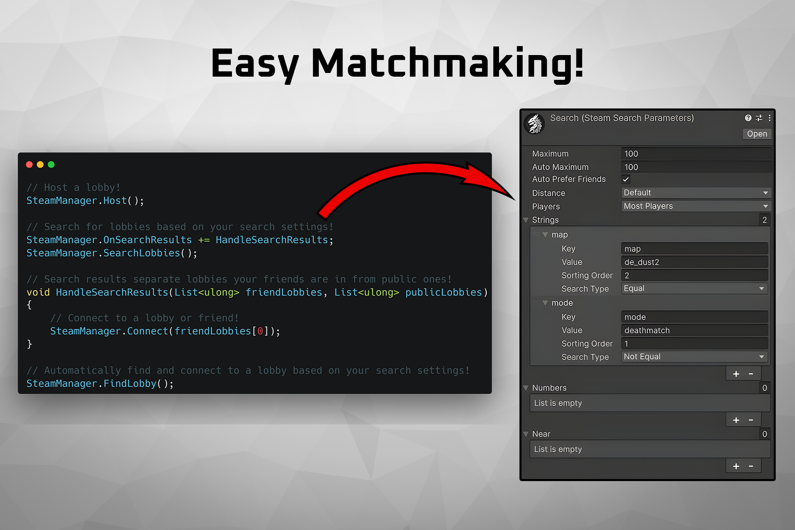Screen dimensions: 795x530
Task: Select the Maximum value field showing 100
Action: (x=695, y=154)
